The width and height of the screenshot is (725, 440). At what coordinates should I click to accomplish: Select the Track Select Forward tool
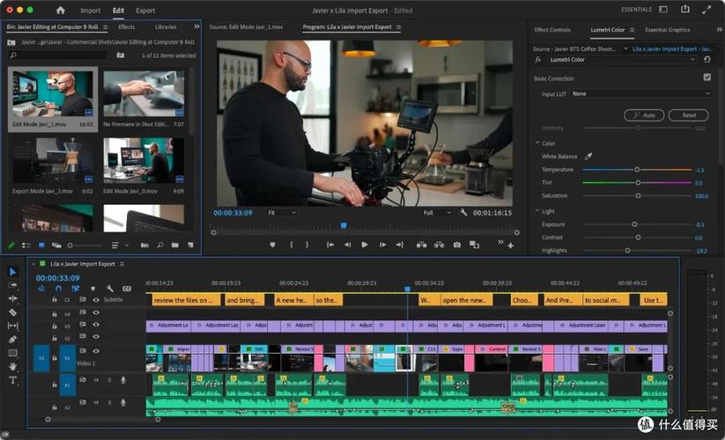pos(12,285)
